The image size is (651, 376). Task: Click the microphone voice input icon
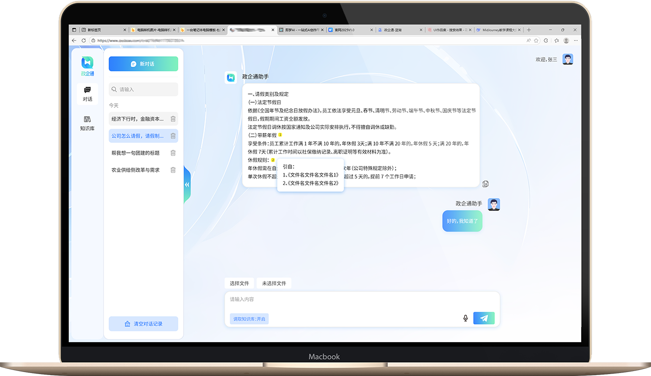[x=465, y=318]
